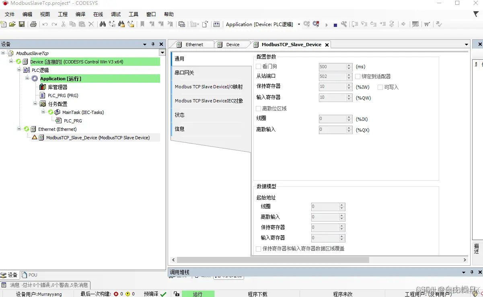Open the editor tab list dropdown arrow
The image size is (483, 297).
click(x=467, y=44)
